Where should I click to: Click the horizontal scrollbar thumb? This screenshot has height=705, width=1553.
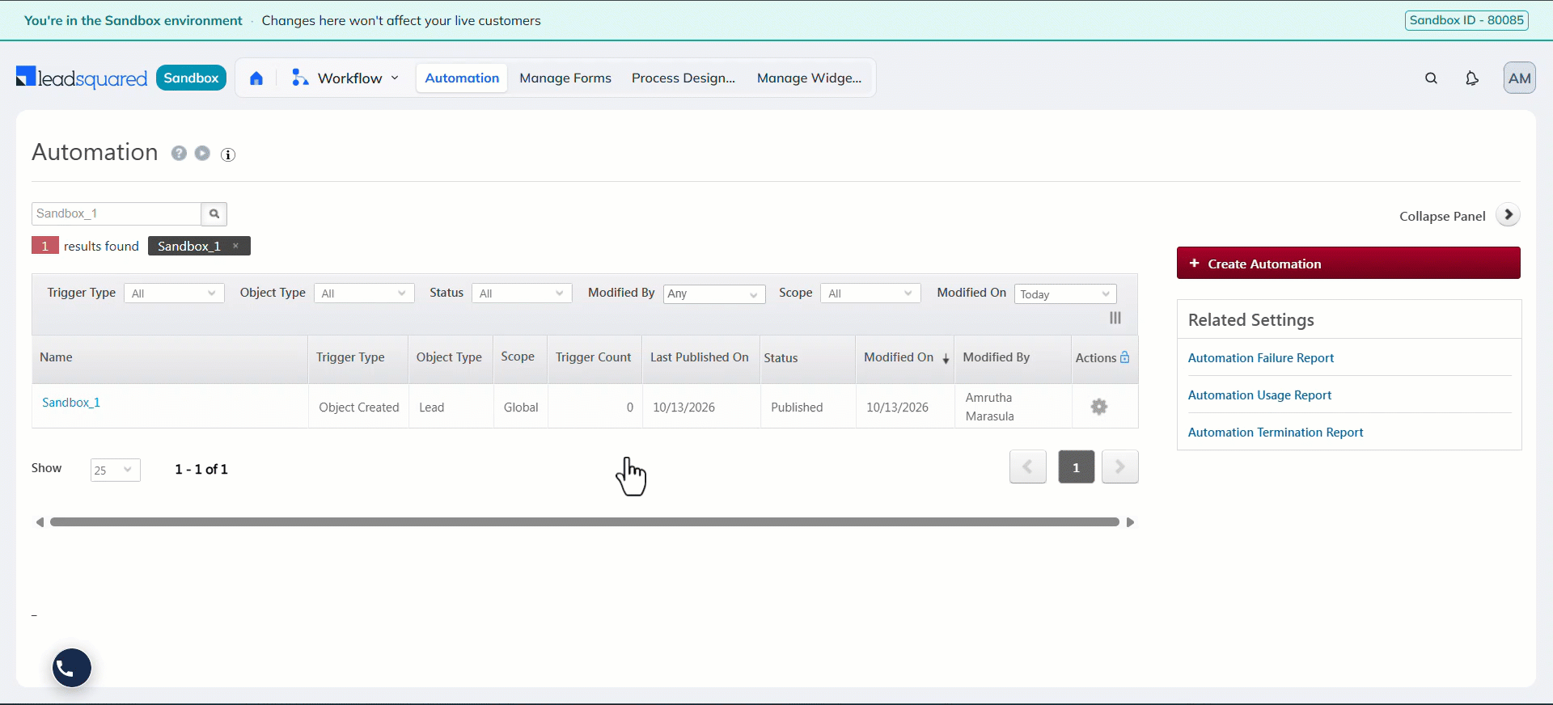(x=584, y=522)
